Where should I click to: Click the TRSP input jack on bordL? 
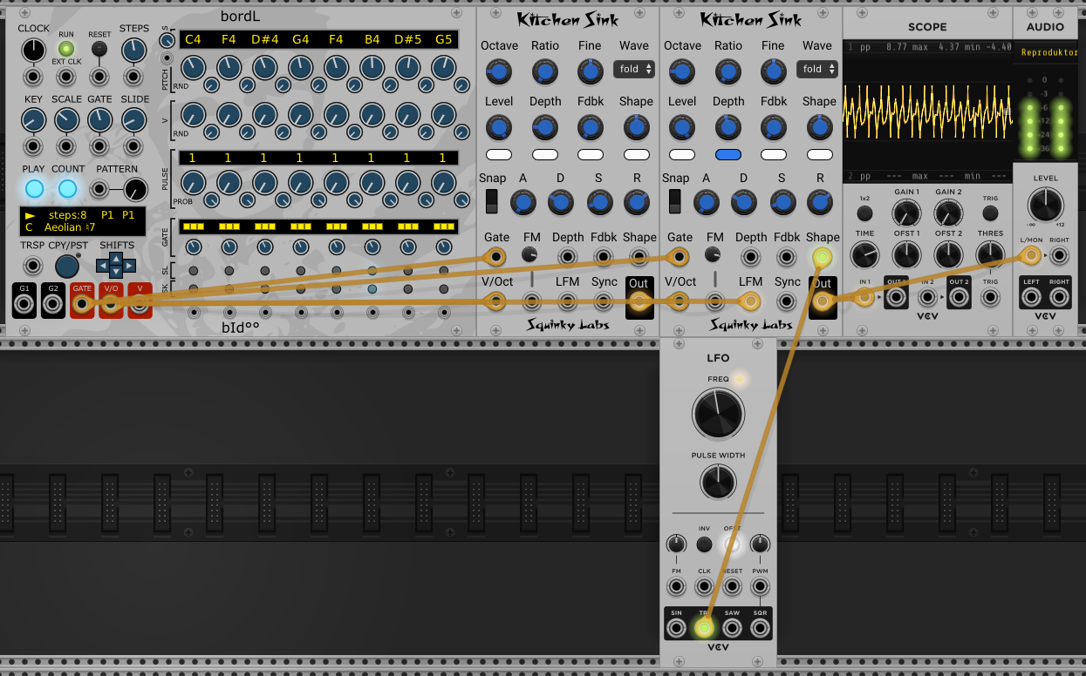(33, 266)
